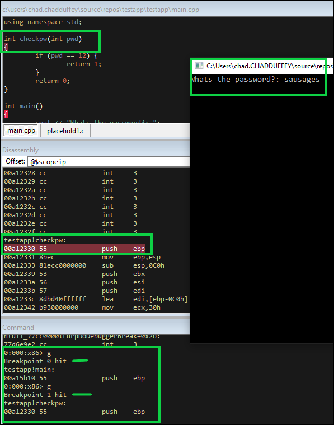The image size is (334, 425).
Task: Switch to the main.cpp tab
Action: point(21,130)
